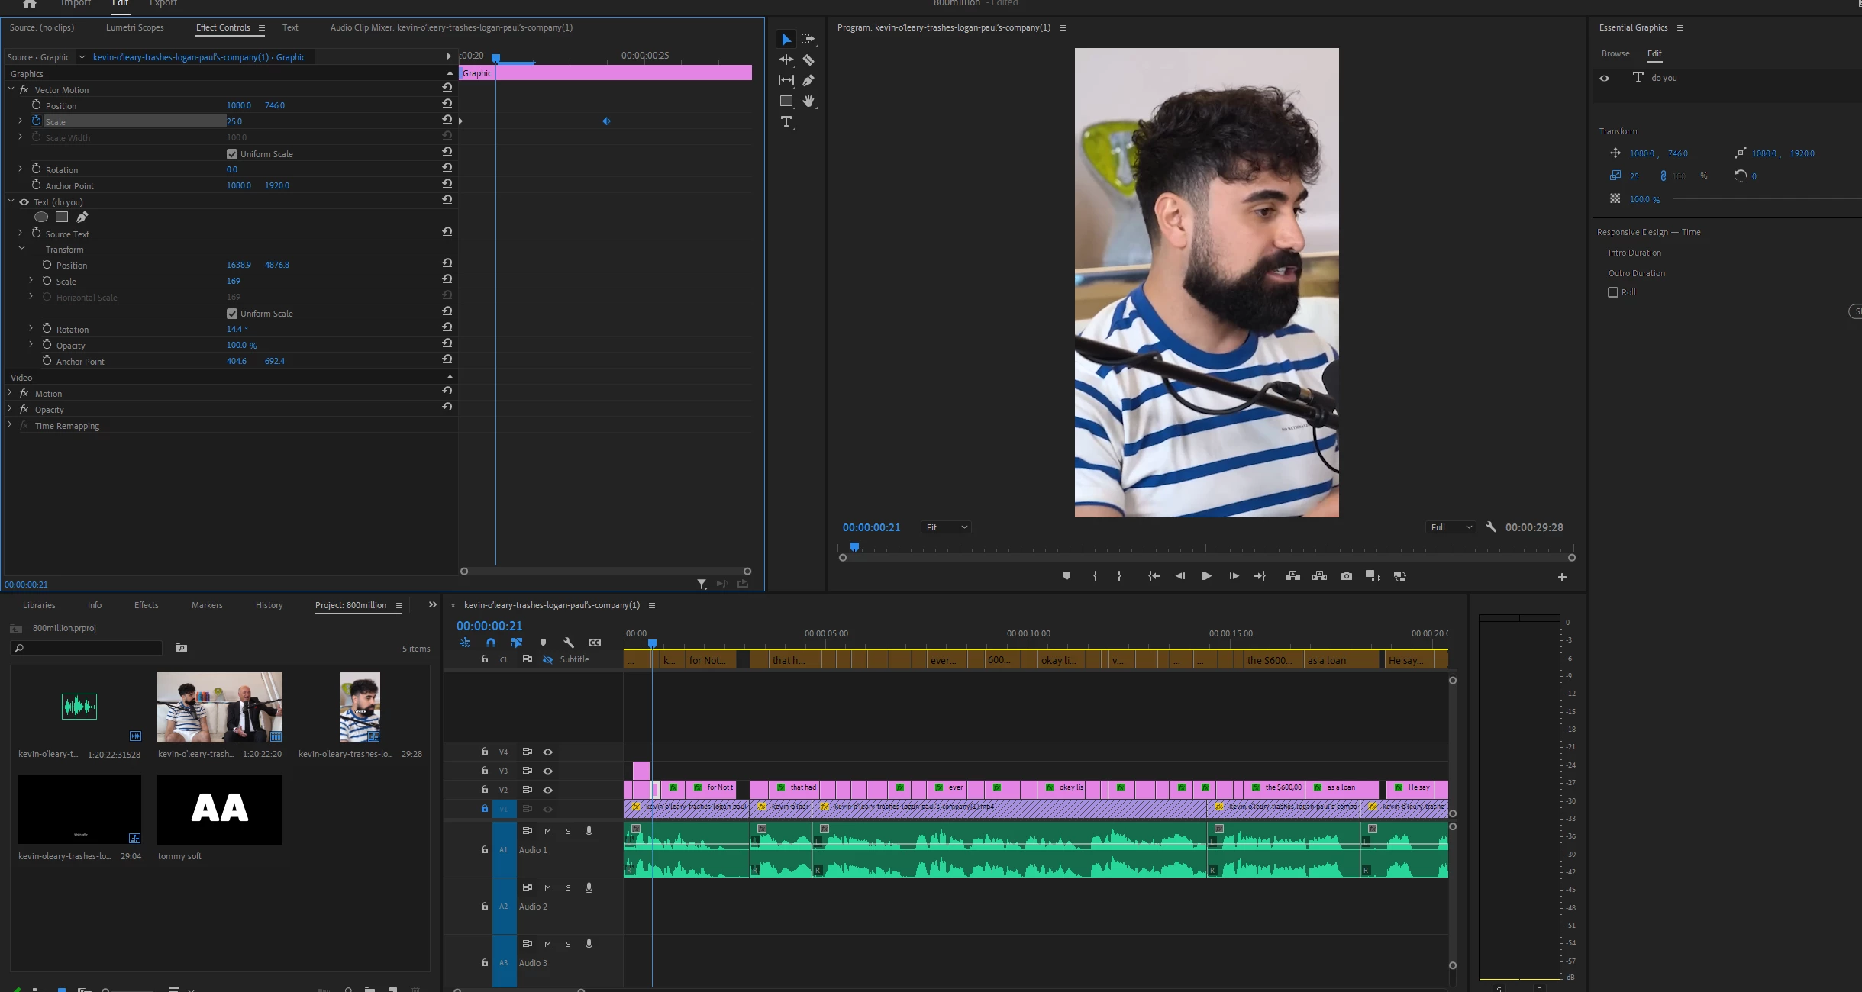Select the Pen tool in toolbar
Image resolution: width=1862 pixels, height=992 pixels.
tap(808, 80)
